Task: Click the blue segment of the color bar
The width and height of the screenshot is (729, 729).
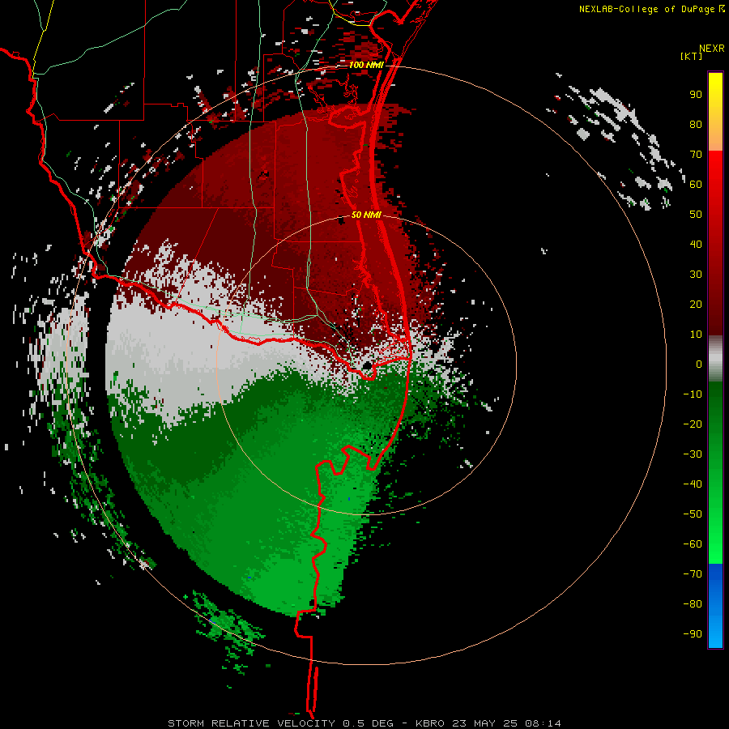Action: pos(715,606)
